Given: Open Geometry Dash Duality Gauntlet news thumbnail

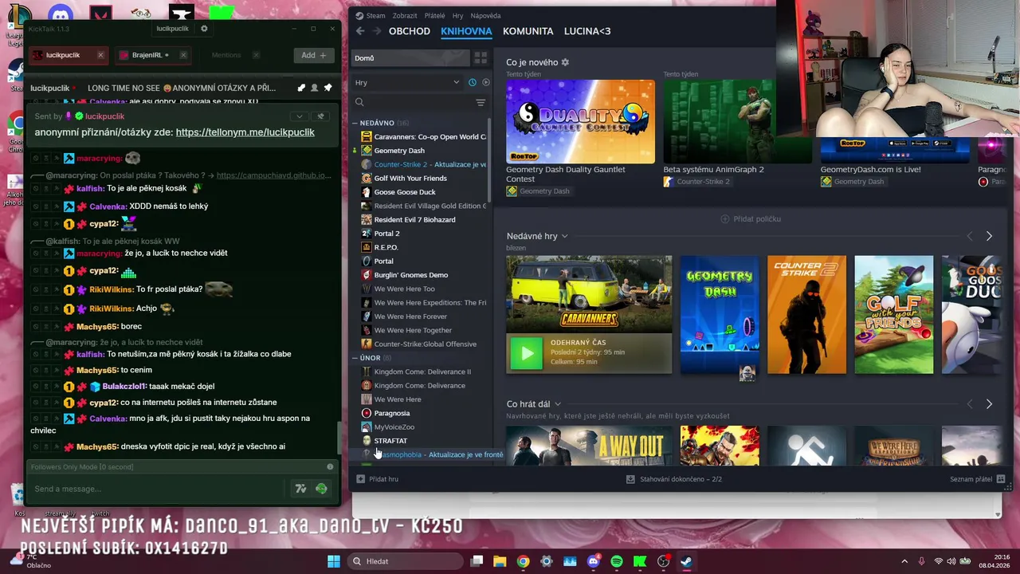Looking at the screenshot, I should tap(580, 121).
